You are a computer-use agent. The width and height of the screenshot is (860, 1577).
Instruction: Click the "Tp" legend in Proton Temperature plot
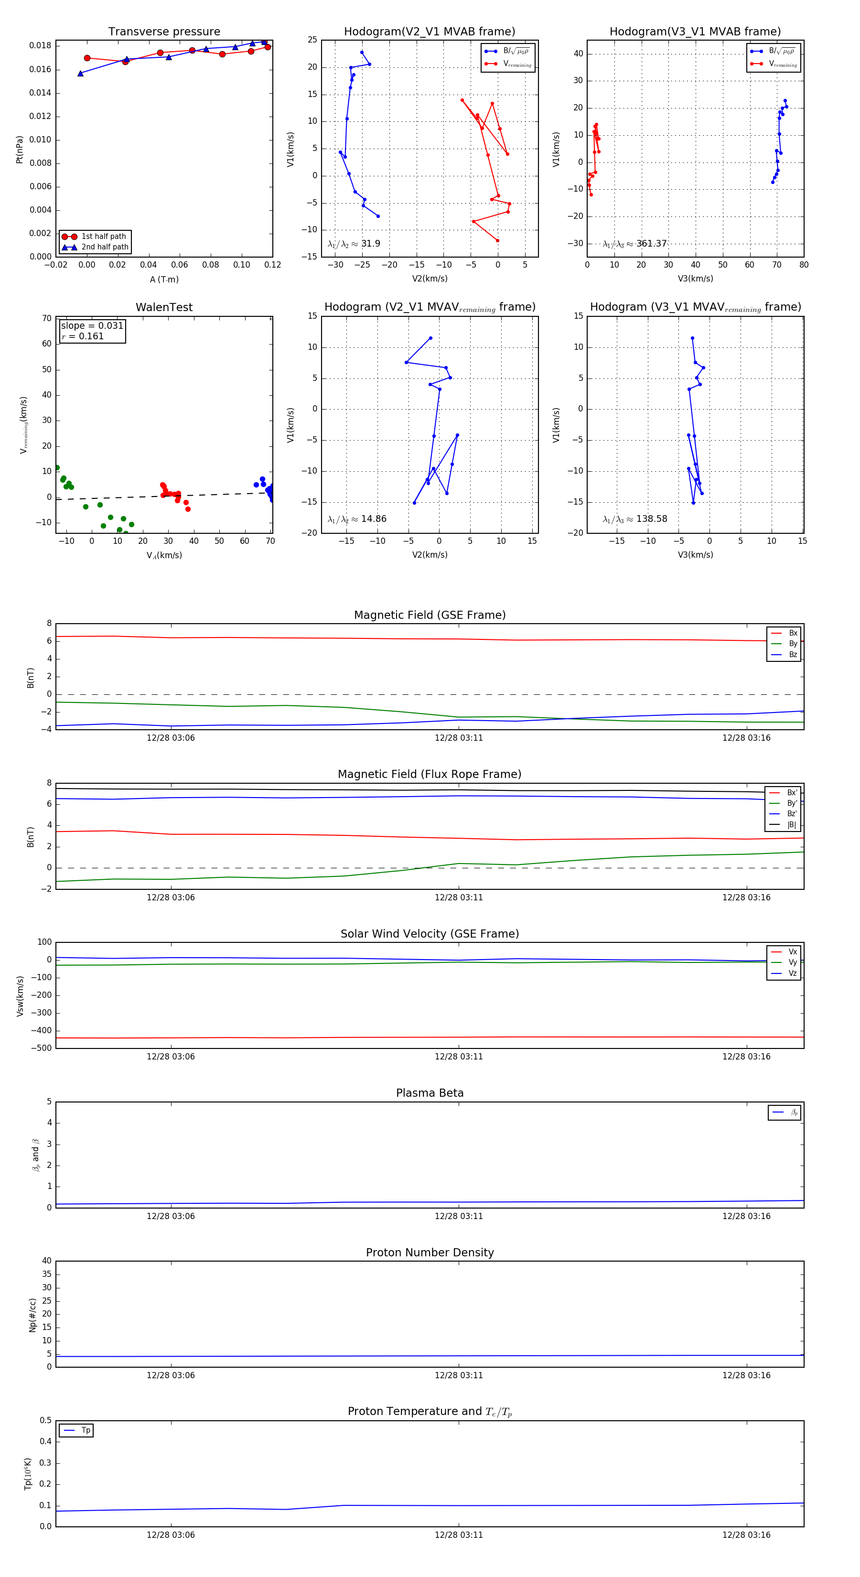[76, 1431]
